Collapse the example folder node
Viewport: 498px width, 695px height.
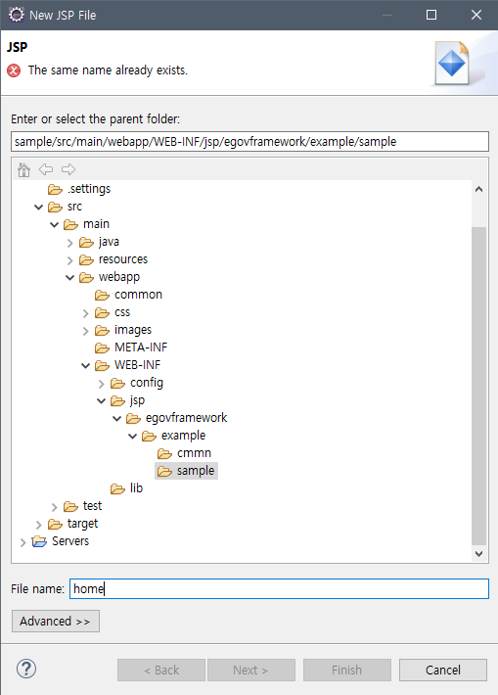(x=132, y=437)
